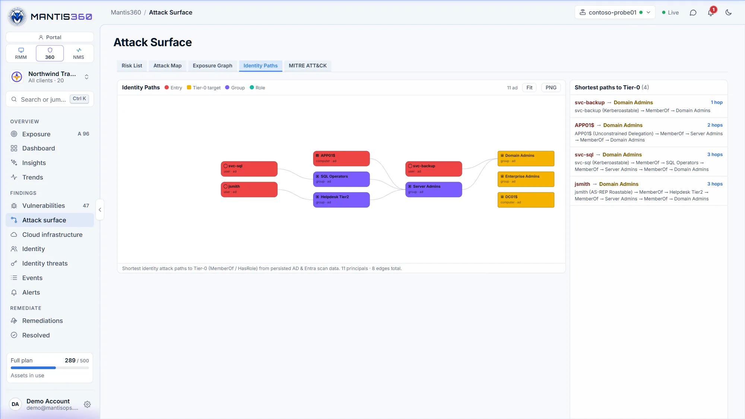Switch to Exposure Graph tab
The height and width of the screenshot is (419, 745).
[x=212, y=66]
